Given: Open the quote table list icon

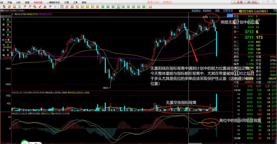Looking at the screenshot, I should tap(62, 7).
